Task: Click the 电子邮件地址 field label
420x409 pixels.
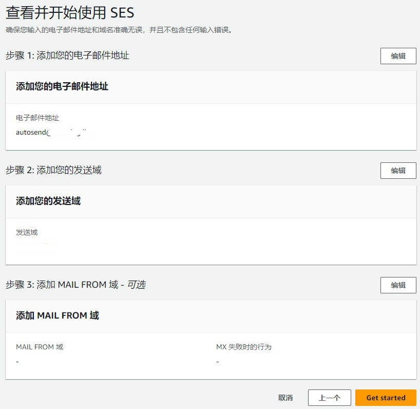Action: pos(37,118)
